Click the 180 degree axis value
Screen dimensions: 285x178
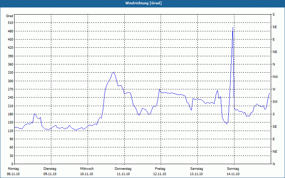(x=11, y=114)
